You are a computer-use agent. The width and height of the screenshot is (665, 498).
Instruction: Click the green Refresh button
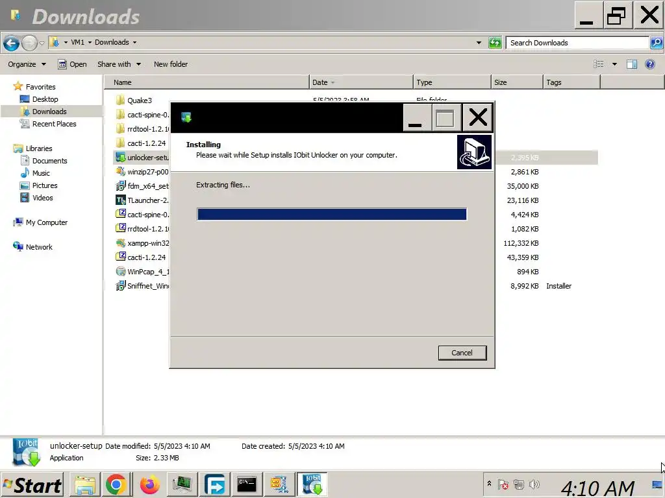(x=495, y=43)
